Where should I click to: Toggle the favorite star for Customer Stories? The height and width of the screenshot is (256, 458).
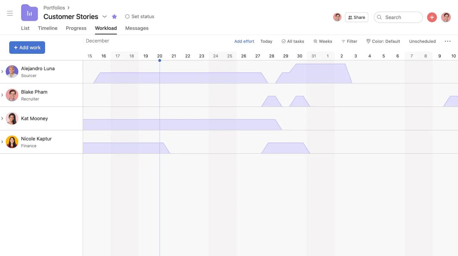(114, 17)
